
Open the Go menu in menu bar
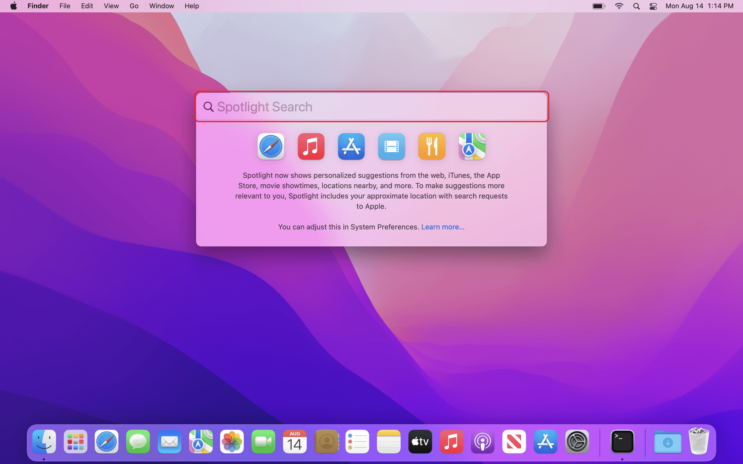134,6
